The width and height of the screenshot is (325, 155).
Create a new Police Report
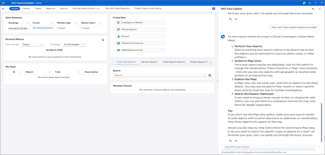point(140,29)
